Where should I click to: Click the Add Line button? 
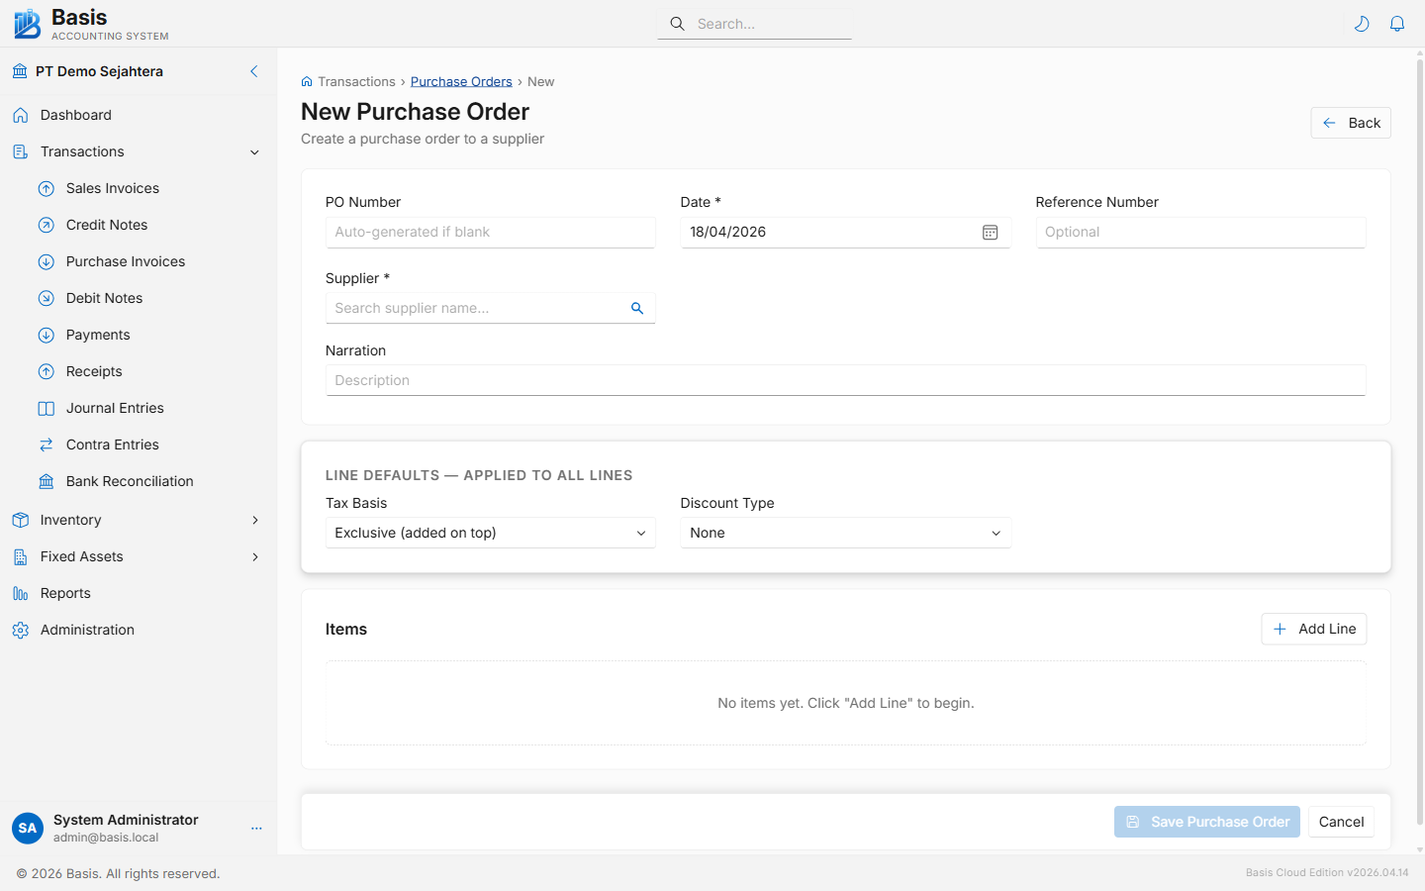[x=1314, y=629]
